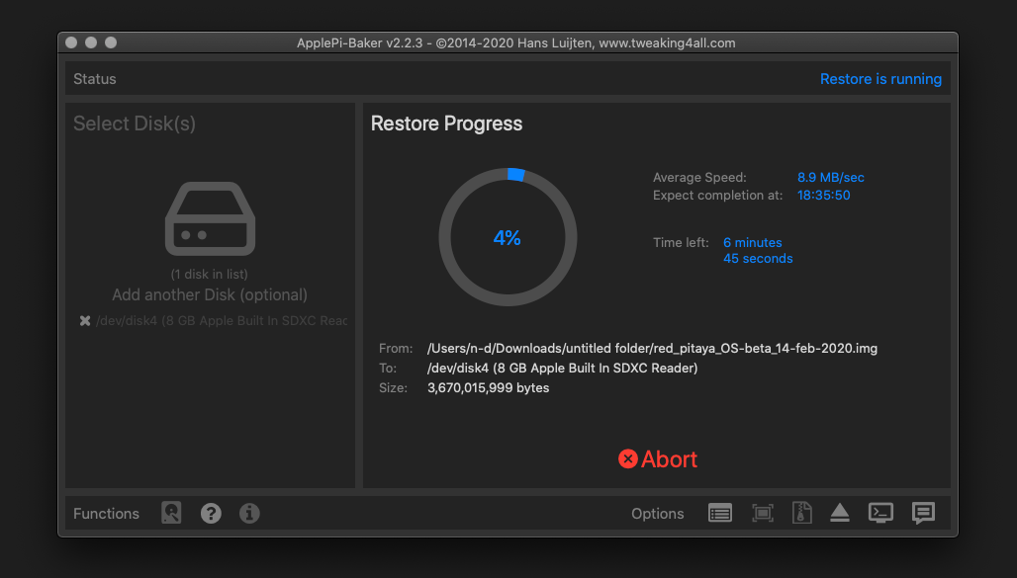Zoom the ApplePi-Baker window
This screenshot has height=578, width=1017.
(x=111, y=42)
